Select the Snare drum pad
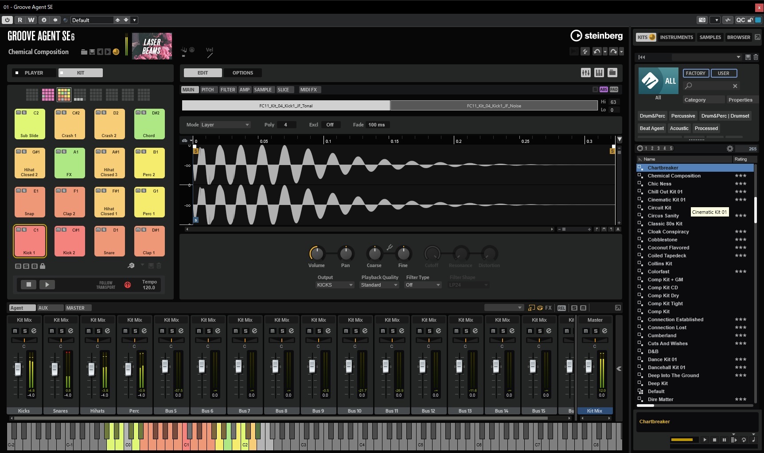 coord(109,241)
